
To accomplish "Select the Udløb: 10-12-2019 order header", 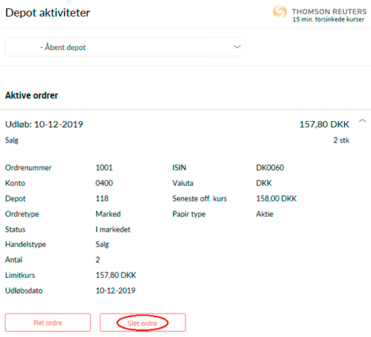I will click(44, 124).
